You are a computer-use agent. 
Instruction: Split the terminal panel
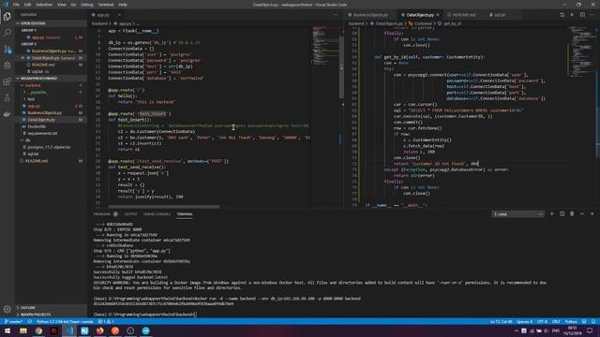pyautogui.click(x=562, y=214)
